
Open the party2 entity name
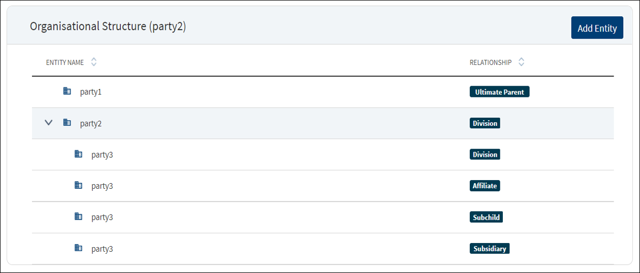[91, 123]
